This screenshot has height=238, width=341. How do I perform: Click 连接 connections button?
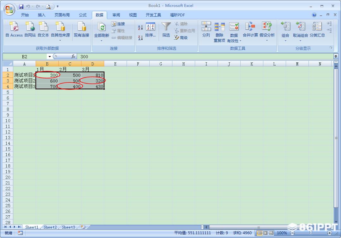tap(118, 24)
